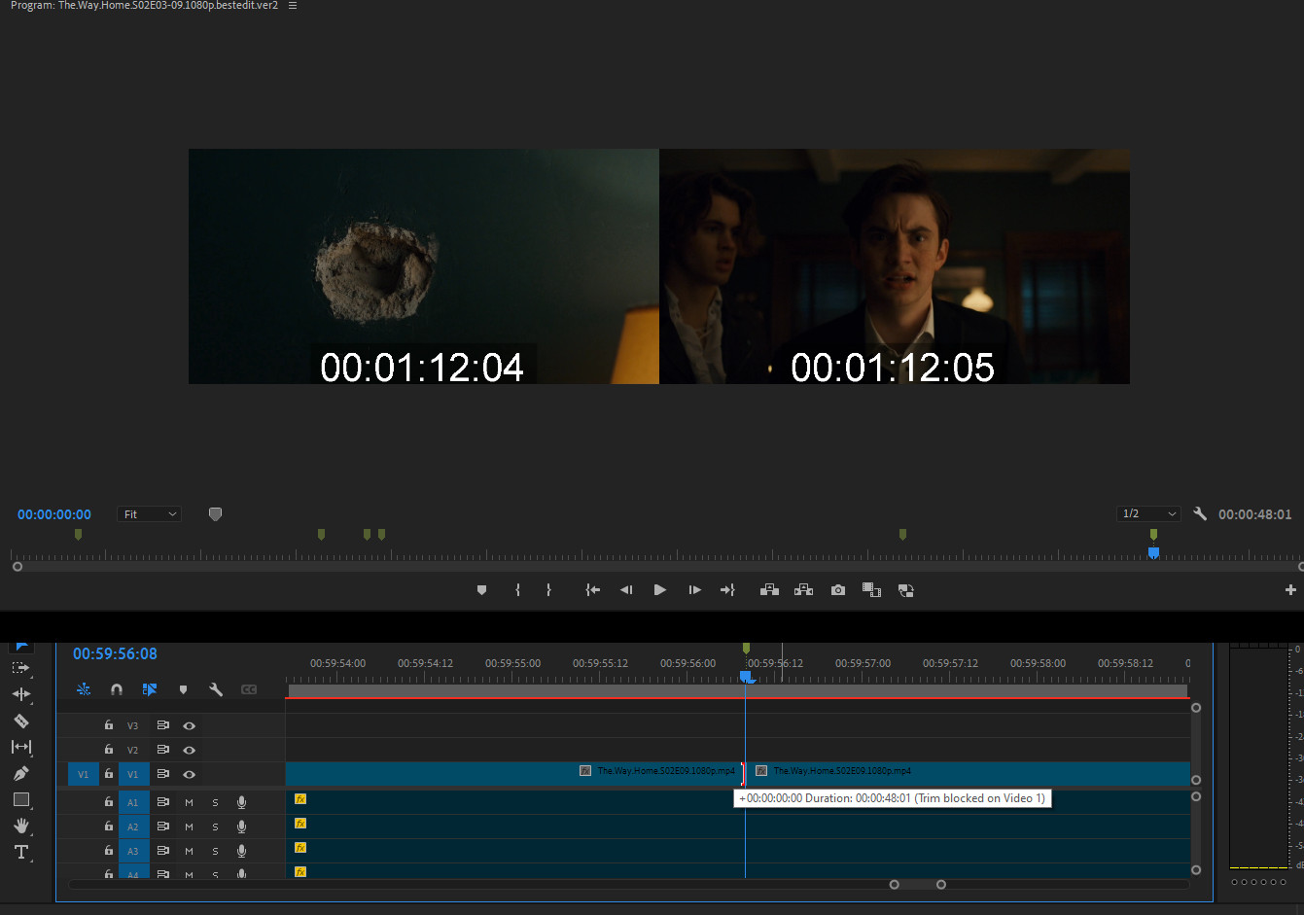Step back one frame
The height and width of the screenshot is (915, 1304).
click(x=626, y=590)
